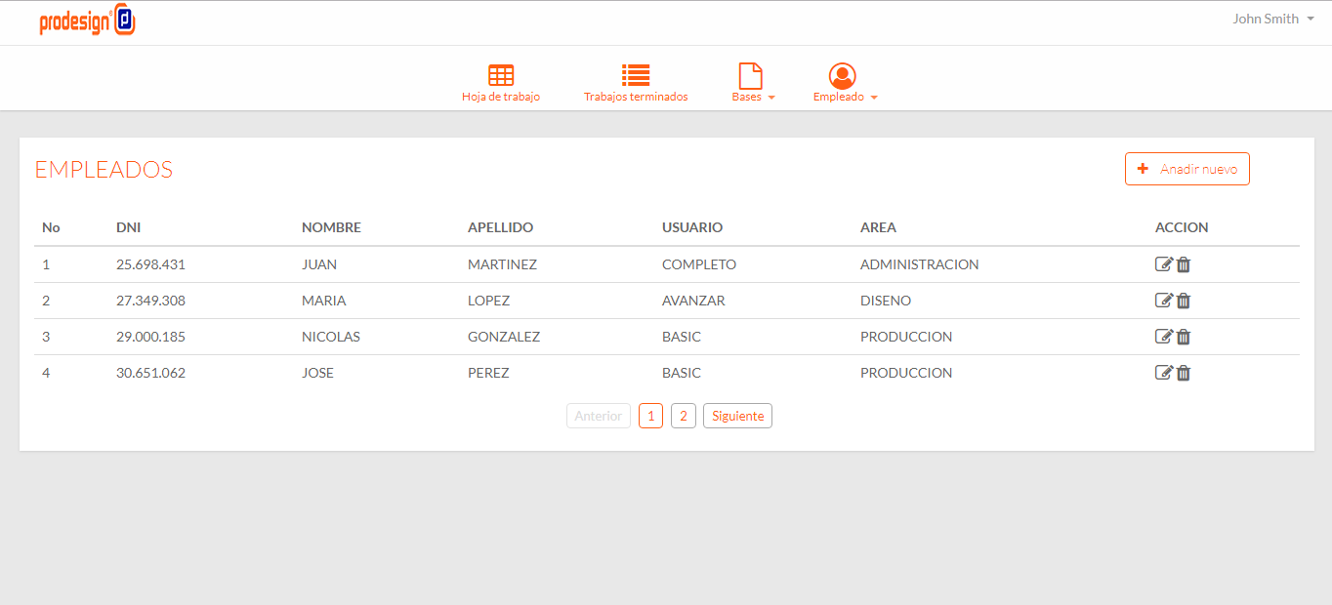1332x605 pixels.
Task: Edit the Jose Perez record
Action: [x=1163, y=373]
